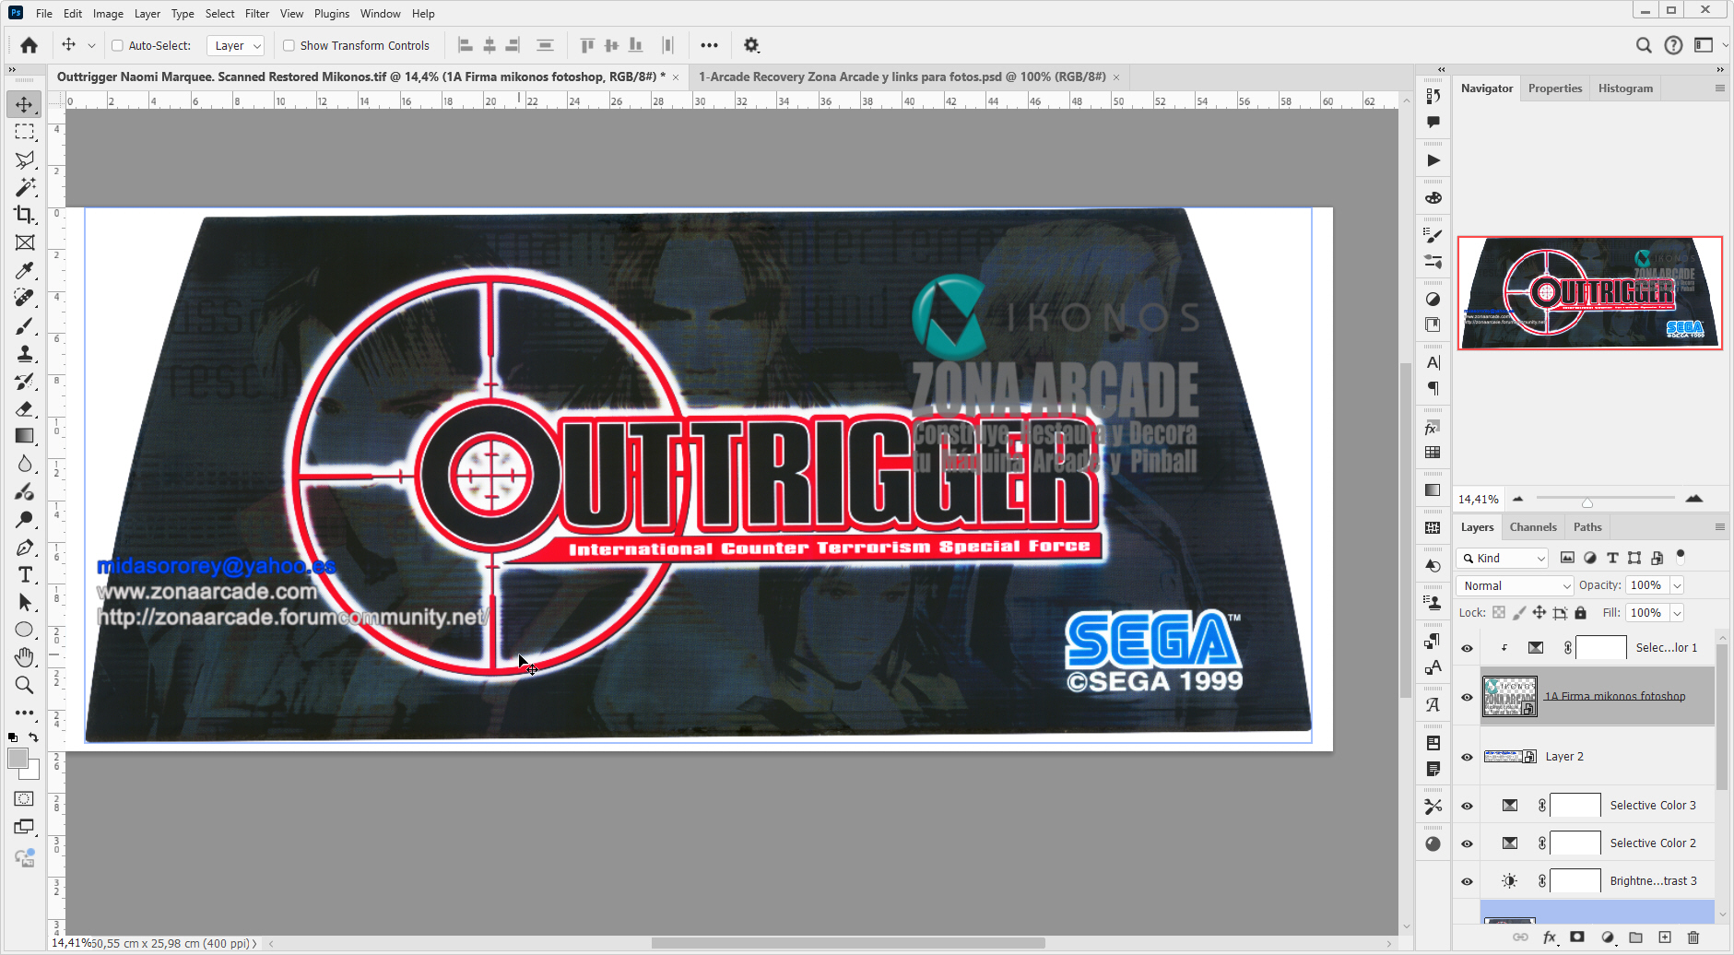Select the Zoom tool
Screen dimensions: 1734x955
(x=25, y=685)
